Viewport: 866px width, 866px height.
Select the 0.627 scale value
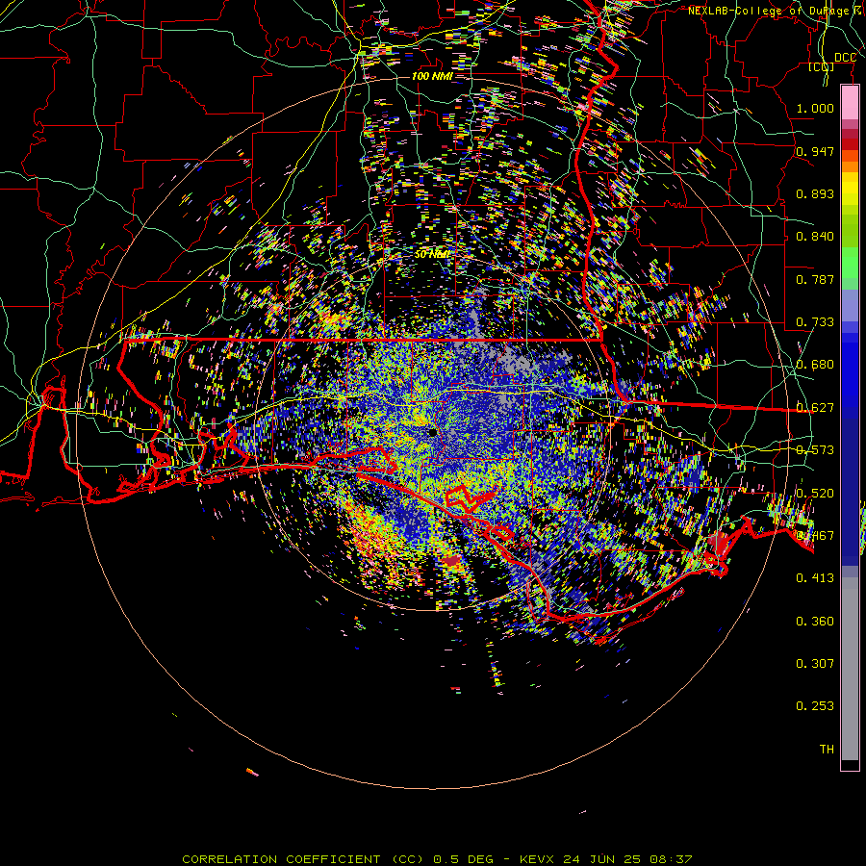coord(815,408)
